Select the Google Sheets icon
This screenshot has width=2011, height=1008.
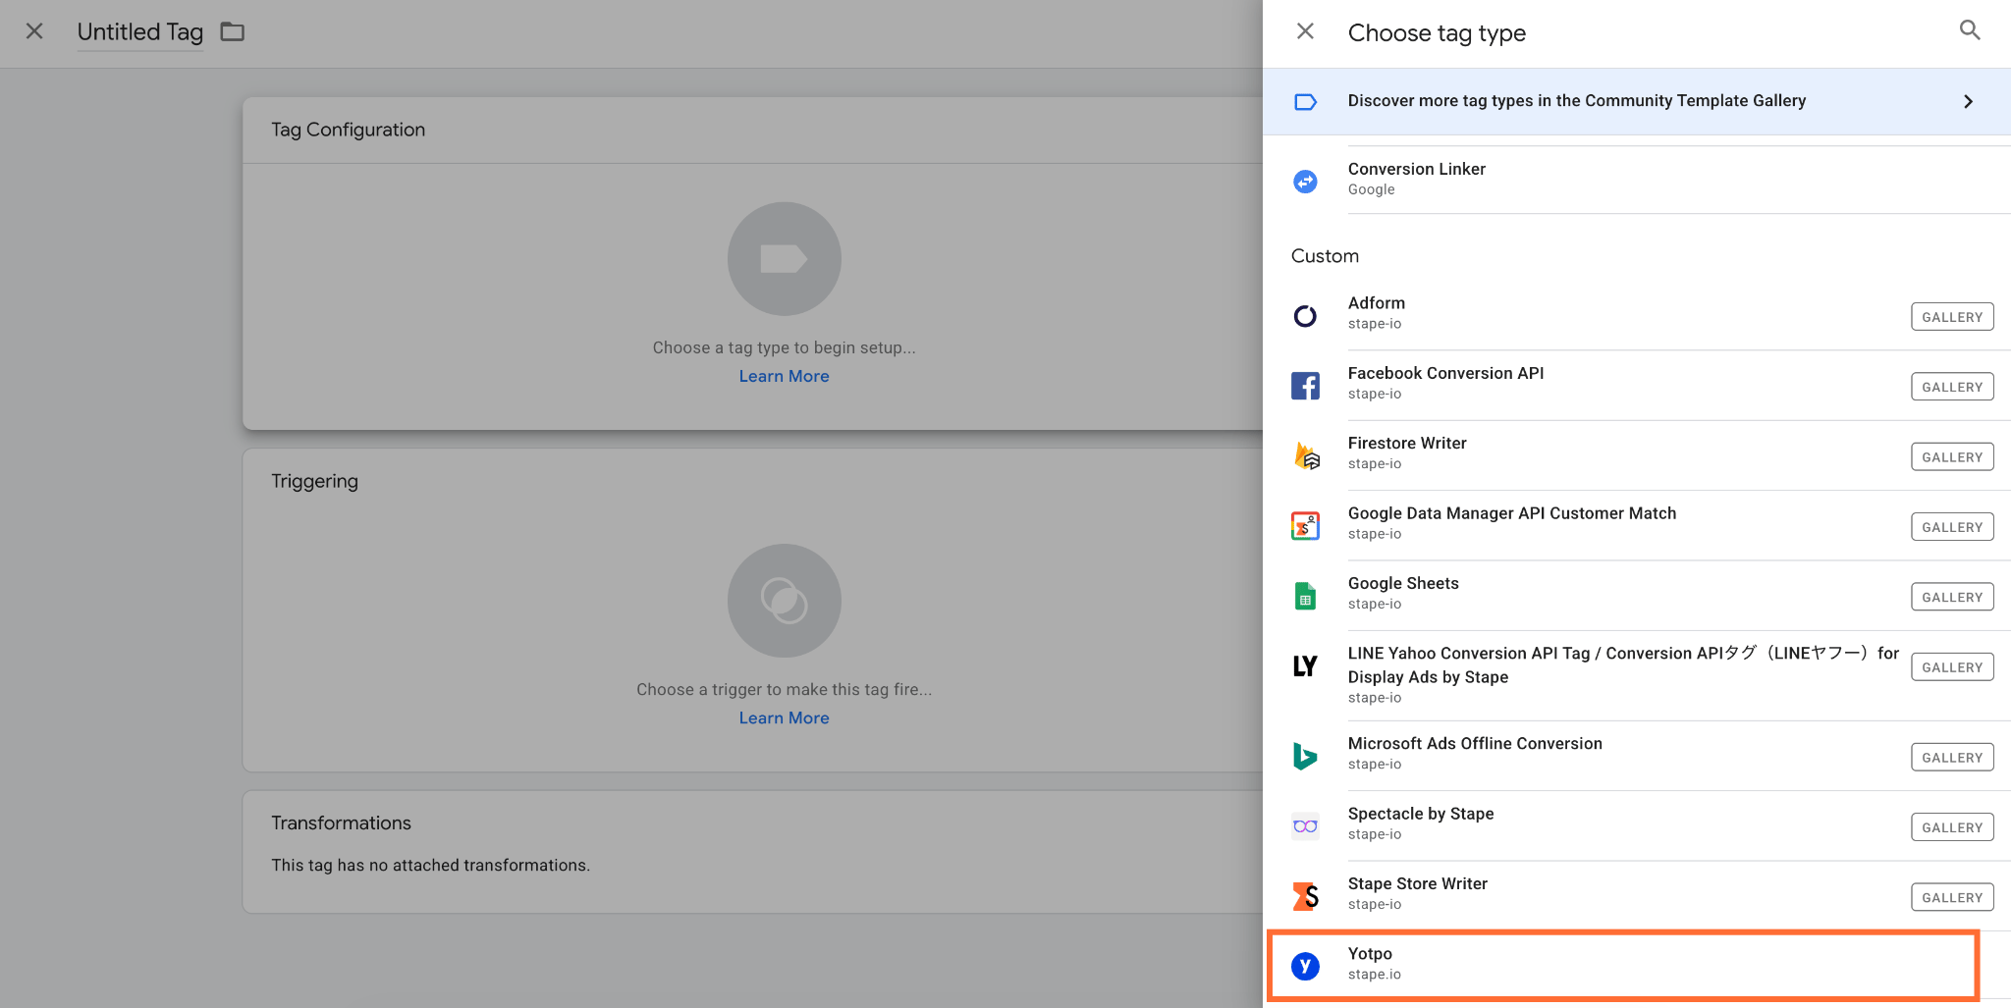pos(1305,596)
